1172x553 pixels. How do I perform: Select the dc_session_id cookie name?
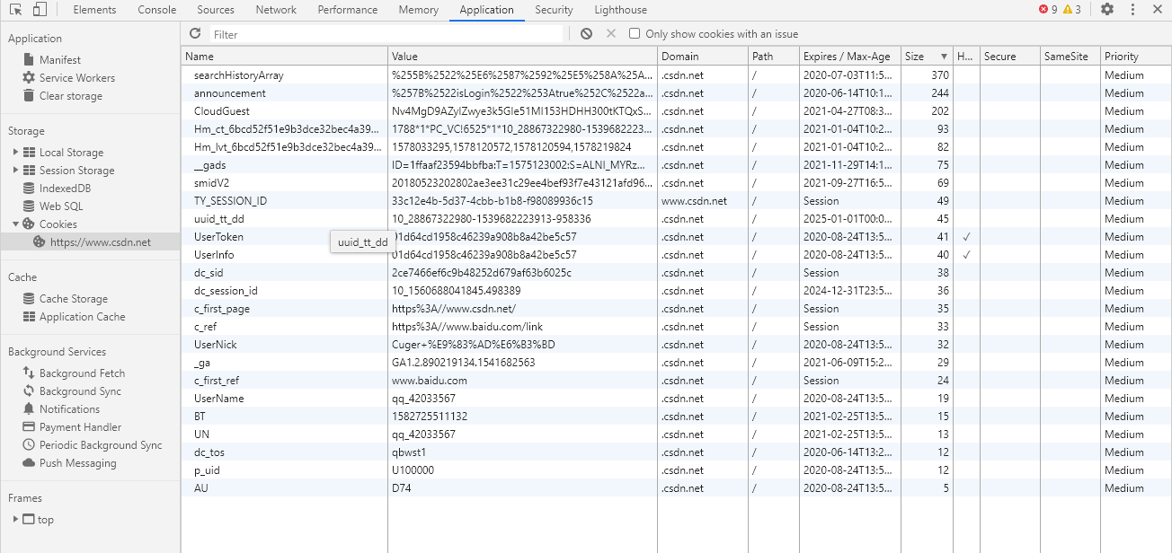[x=226, y=291]
